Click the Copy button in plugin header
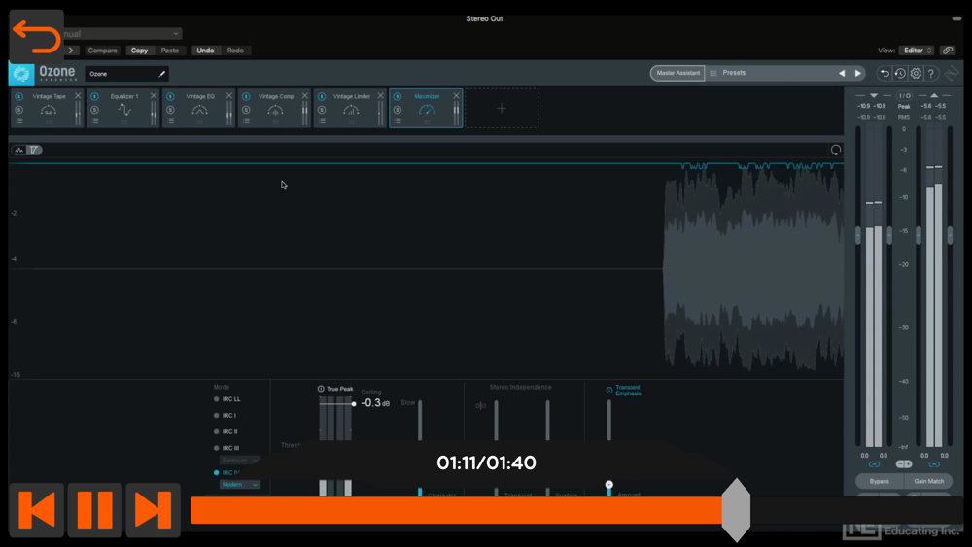This screenshot has height=547, width=972. pos(139,51)
